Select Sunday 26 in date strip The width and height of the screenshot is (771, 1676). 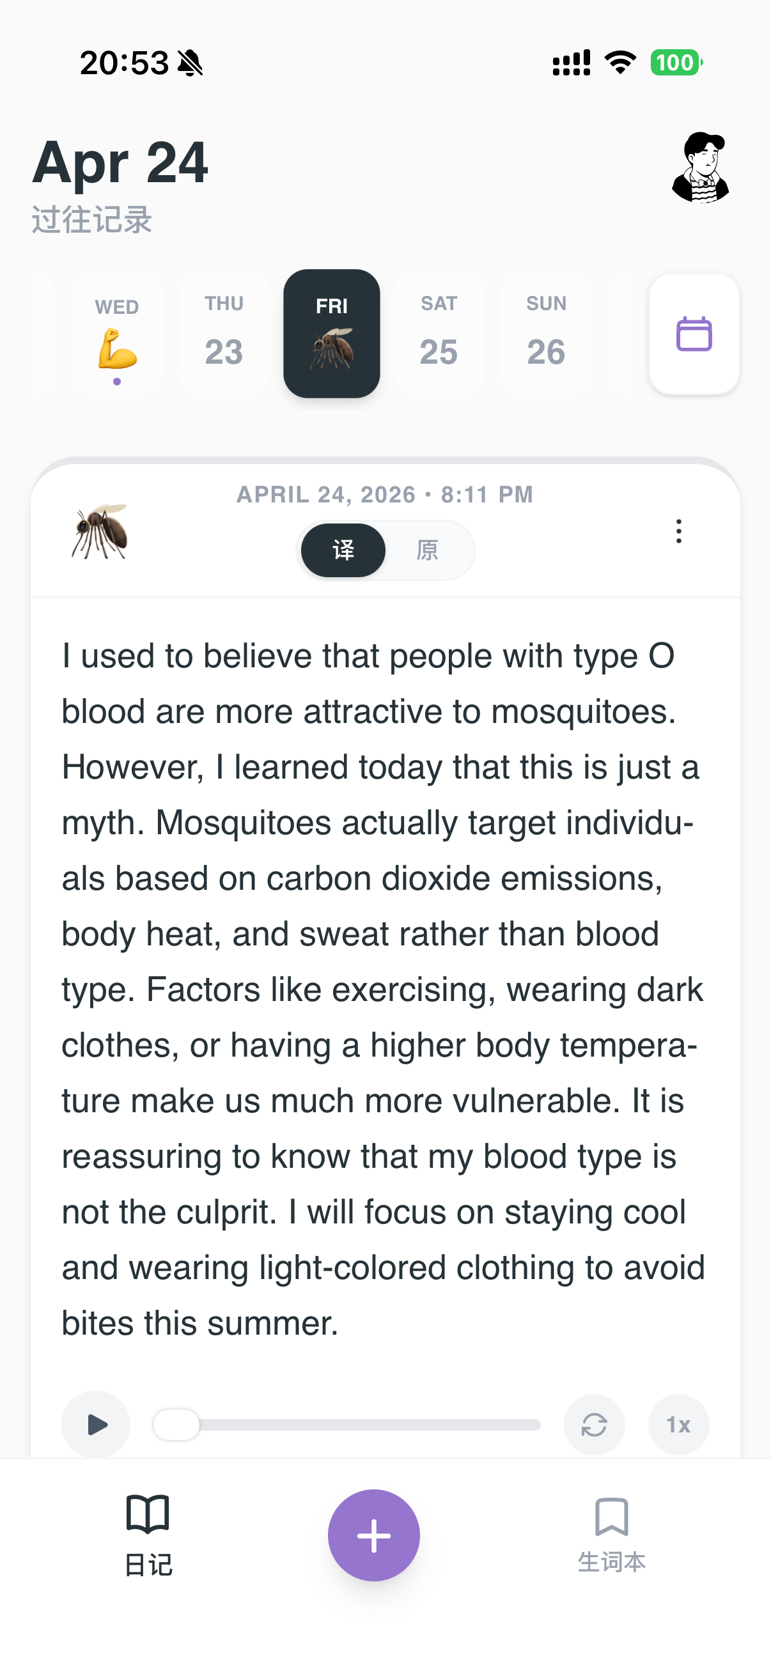tap(547, 334)
